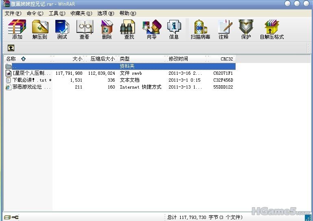Open the 收藏夹 (Favorites) menu
This screenshot has height=221, width=313.
coord(81,13)
